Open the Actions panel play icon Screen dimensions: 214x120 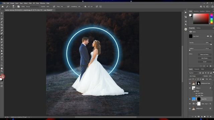(x=186, y=12)
